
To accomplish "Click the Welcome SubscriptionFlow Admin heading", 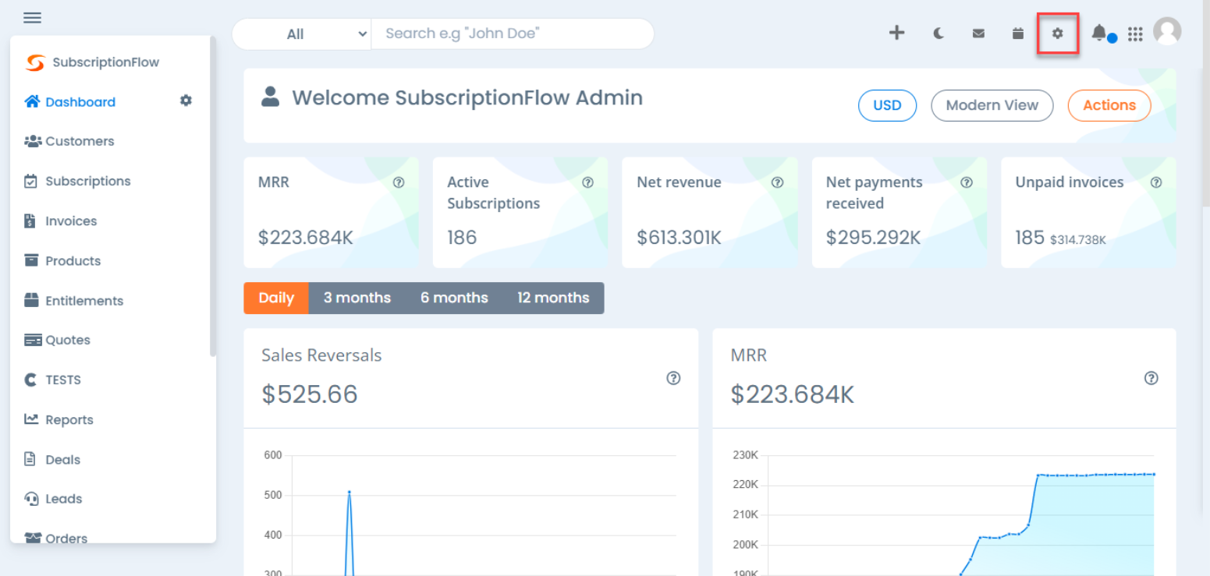I will coord(467,97).
